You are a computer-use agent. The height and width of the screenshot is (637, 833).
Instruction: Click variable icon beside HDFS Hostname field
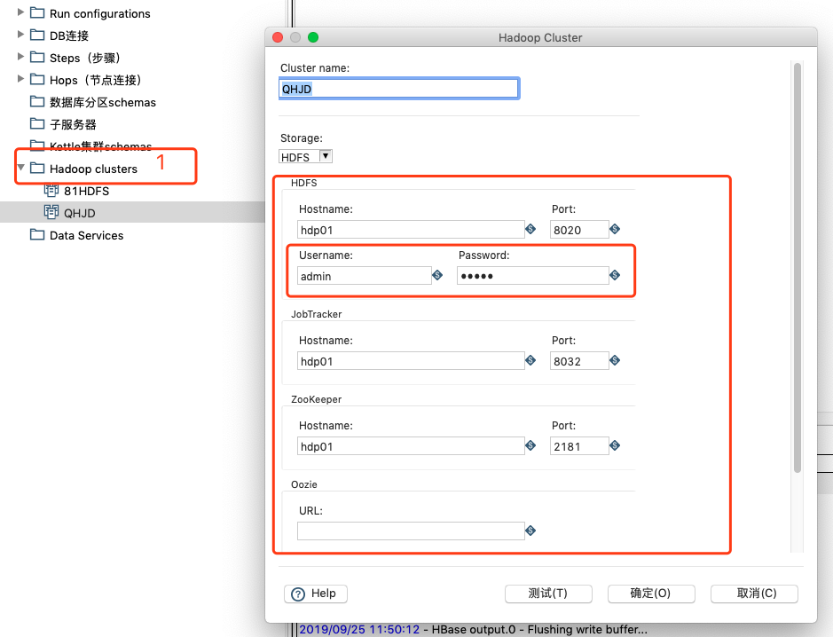[x=530, y=229]
